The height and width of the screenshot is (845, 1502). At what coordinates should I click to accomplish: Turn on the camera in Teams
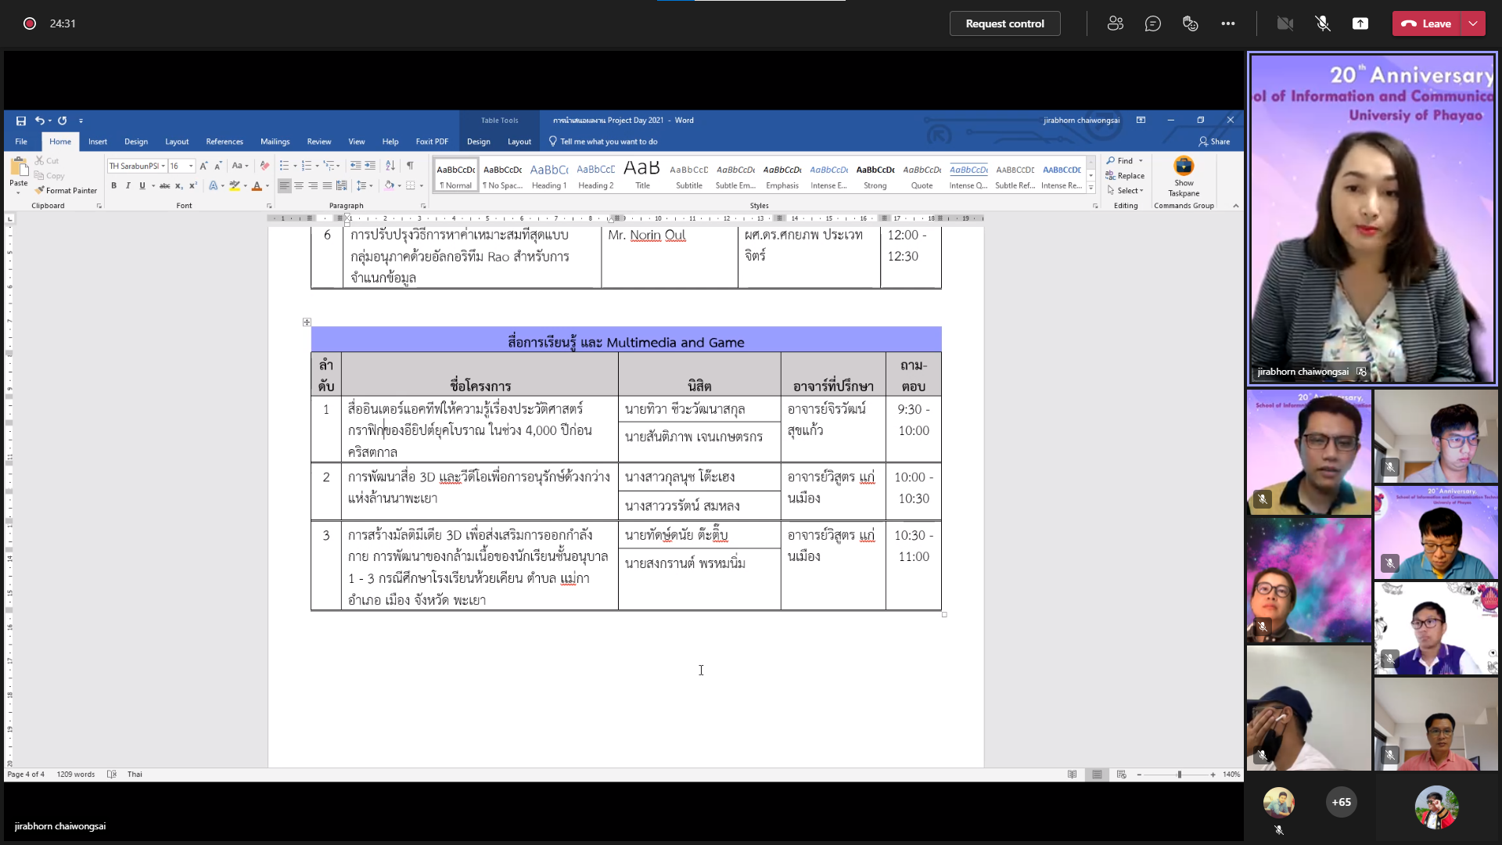coord(1285,23)
